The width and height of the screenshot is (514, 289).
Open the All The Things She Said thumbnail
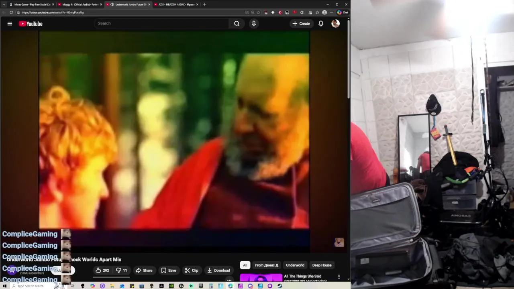coord(261,278)
